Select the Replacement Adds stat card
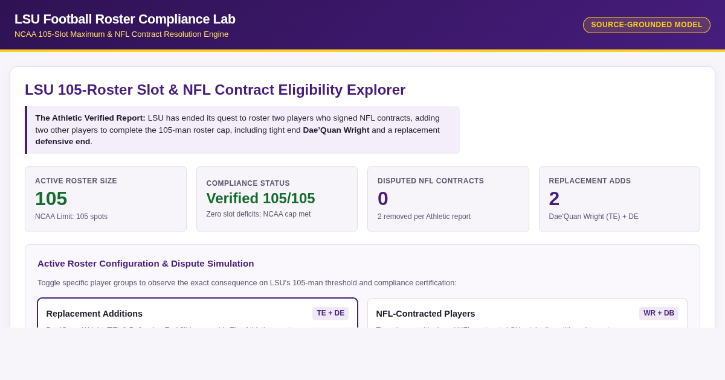725x380 pixels. [619, 199]
